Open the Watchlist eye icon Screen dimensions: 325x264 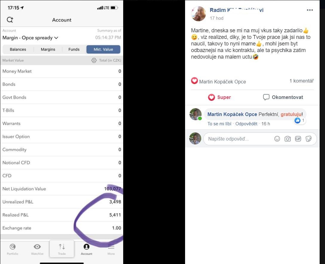(37, 247)
